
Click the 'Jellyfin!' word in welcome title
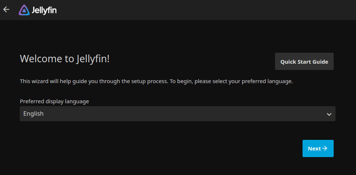[93, 59]
